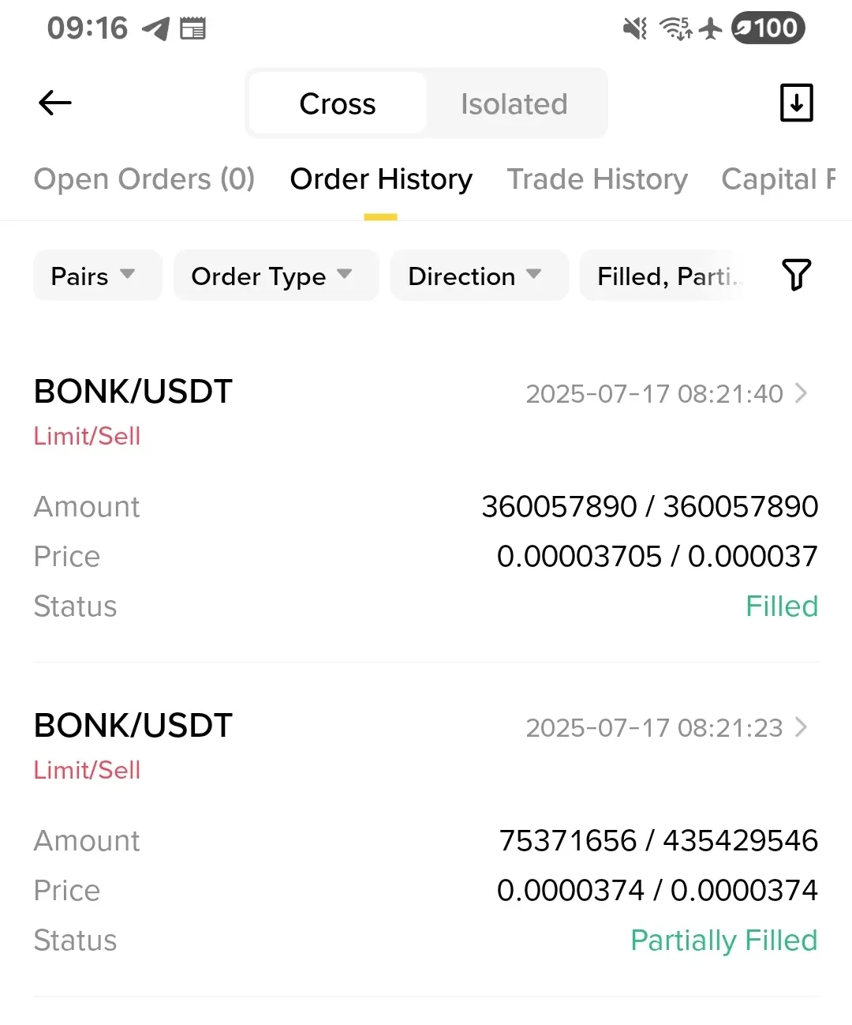The image size is (852, 1025).
Task: Tap the muted sound icon
Action: tap(635, 29)
